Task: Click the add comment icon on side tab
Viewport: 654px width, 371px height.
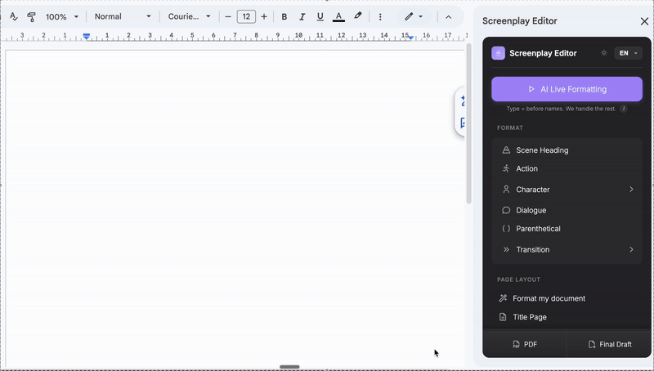Action: click(x=462, y=123)
